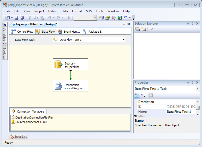The image size is (202, 147).
Task: Switch to the Package Explorer tab
Action: [94, 32]
